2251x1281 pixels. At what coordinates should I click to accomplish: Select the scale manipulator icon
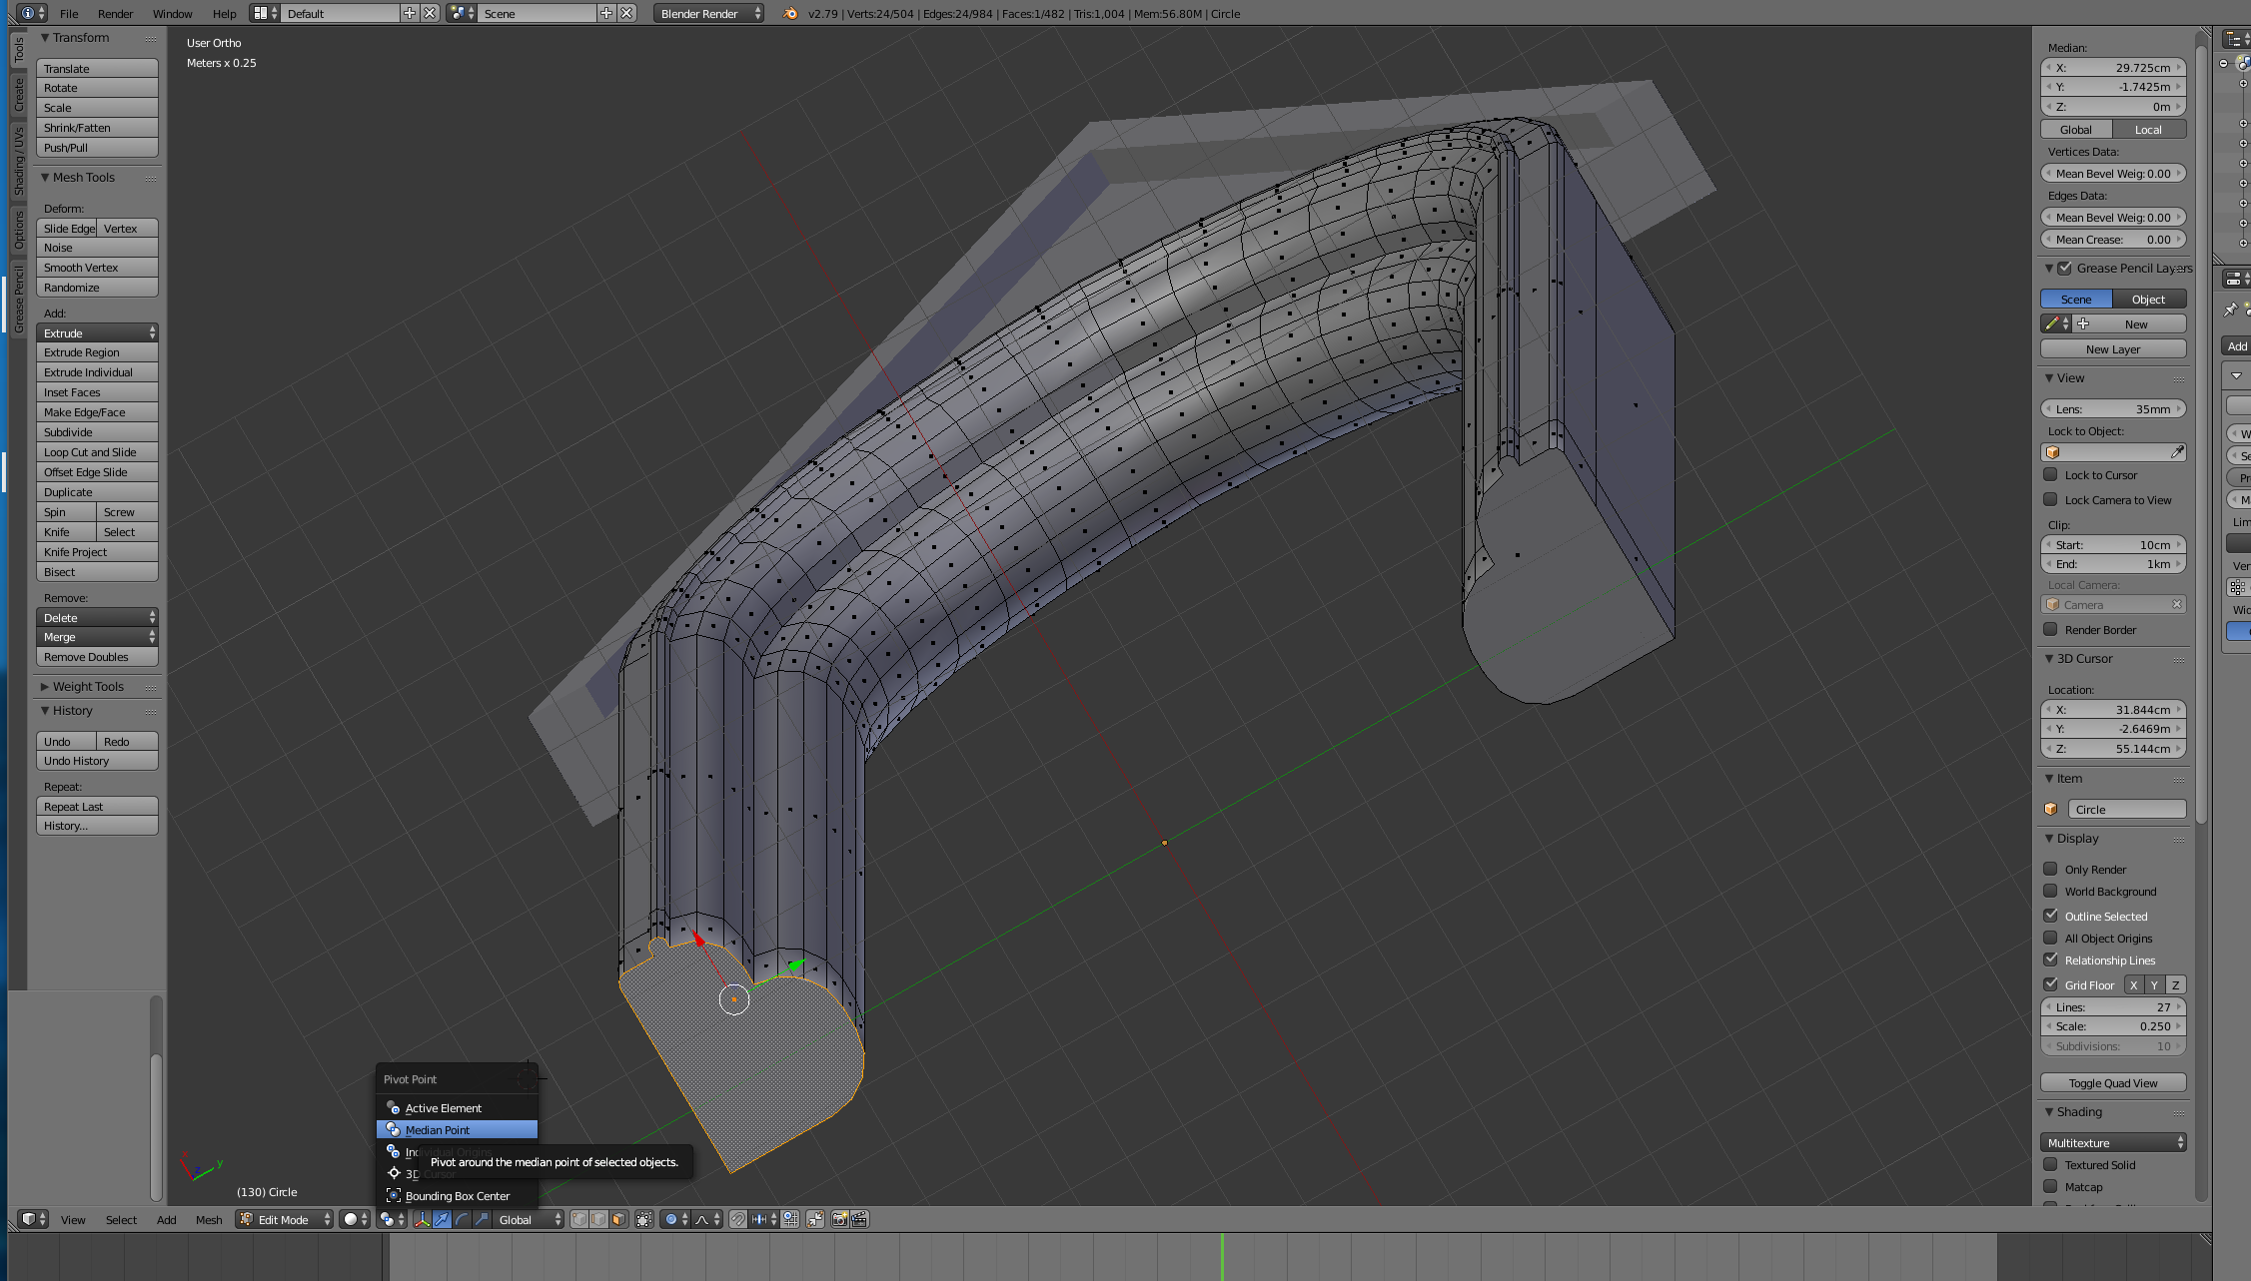(482, 1219)
